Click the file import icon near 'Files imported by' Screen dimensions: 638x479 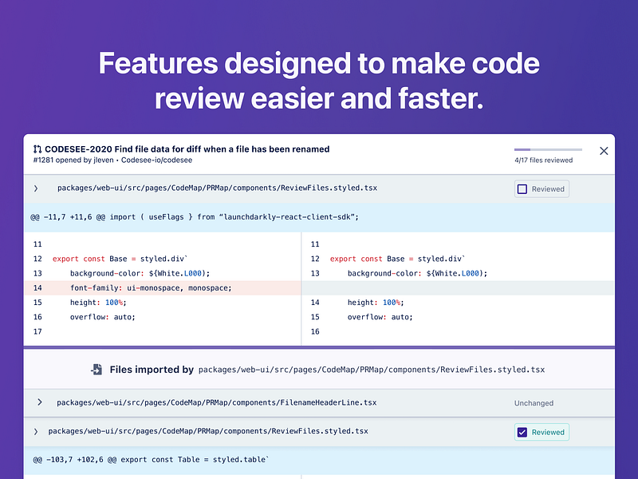(x=97, y=370)
